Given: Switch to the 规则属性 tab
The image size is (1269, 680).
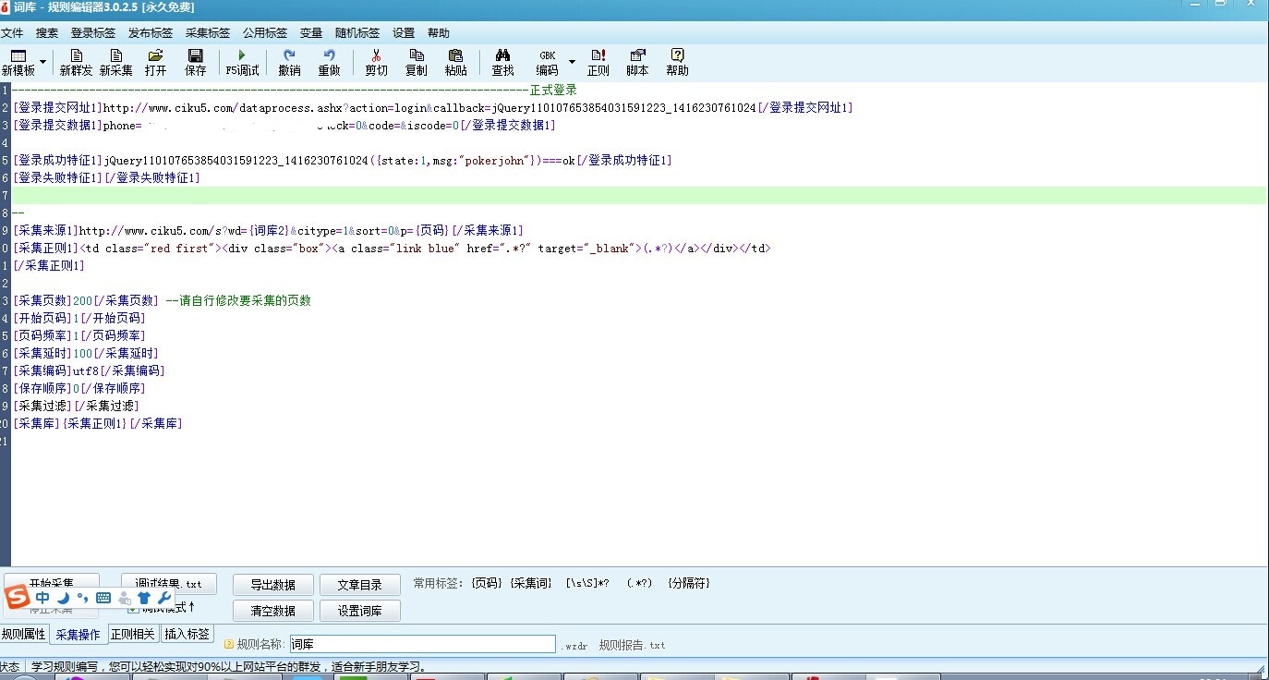Looking at the screenshot, I should [x=22, y=634].
